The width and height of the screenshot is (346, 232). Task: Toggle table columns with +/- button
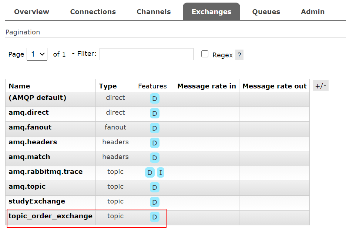tap(320, 86)
